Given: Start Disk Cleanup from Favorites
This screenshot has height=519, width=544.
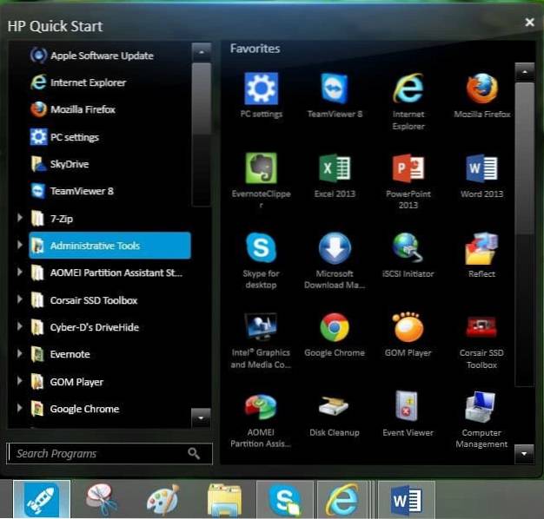Looking at the screenshot, I should pyautogui.click(x=335, y=406).
